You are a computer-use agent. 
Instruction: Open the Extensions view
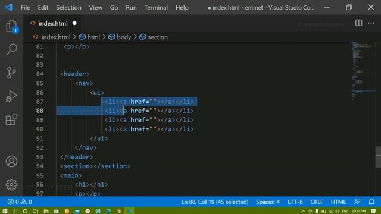(11, 119)
